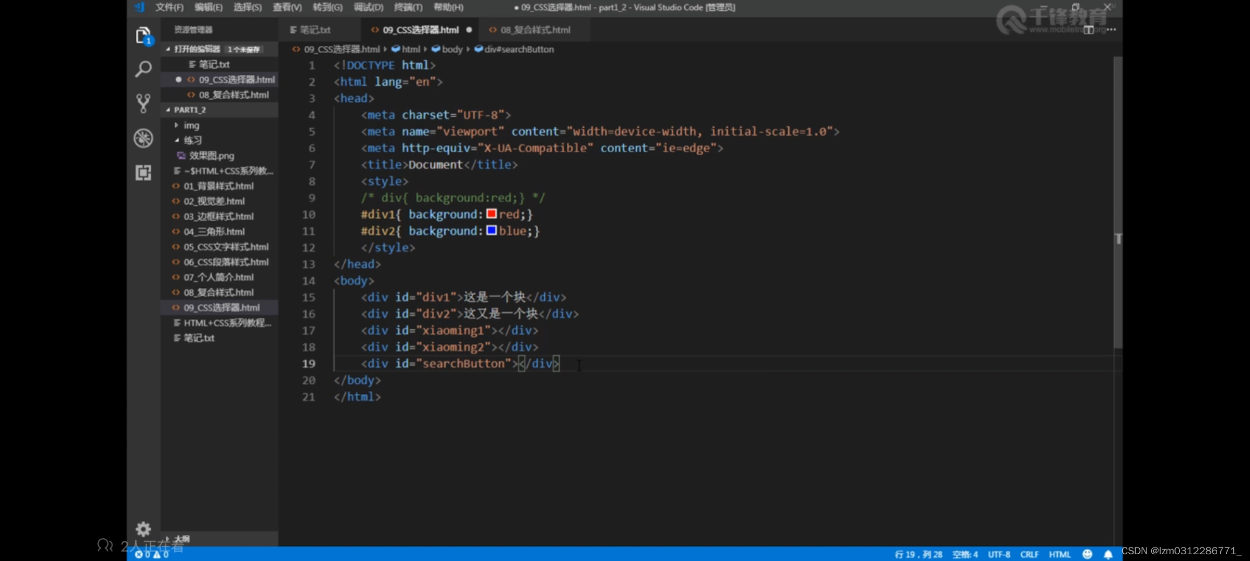
Task: Click CRLF line ending in status bar
Action: [1030, 554]
